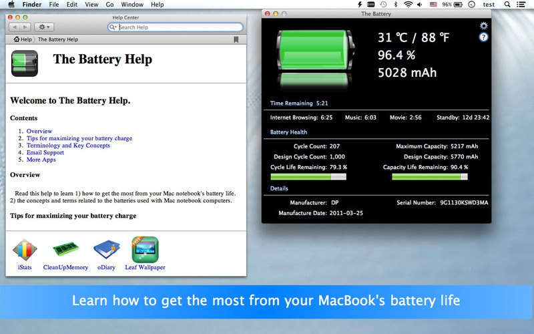Click the Battery Health section heading
534x334 pixels.
click(x=288, y=132)
